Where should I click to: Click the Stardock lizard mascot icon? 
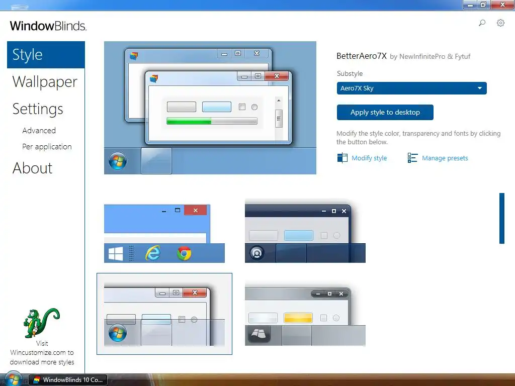[42, 323]
